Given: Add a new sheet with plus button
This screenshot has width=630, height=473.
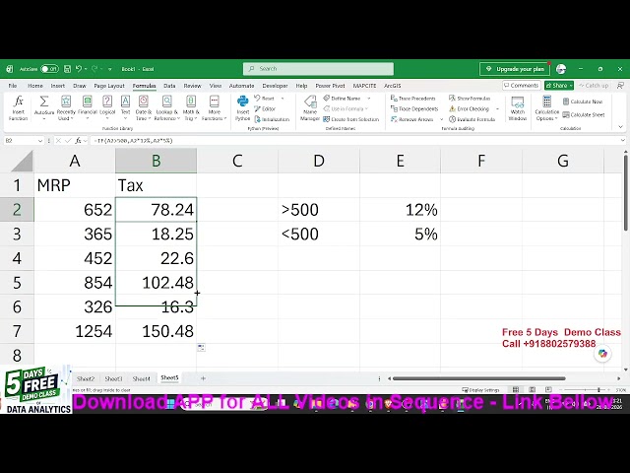Looking at the screenshot, I should [204, 378].
